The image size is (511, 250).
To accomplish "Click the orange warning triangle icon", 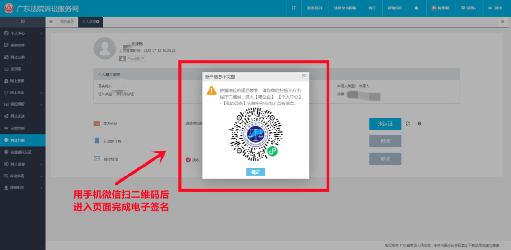I will 212,90.
